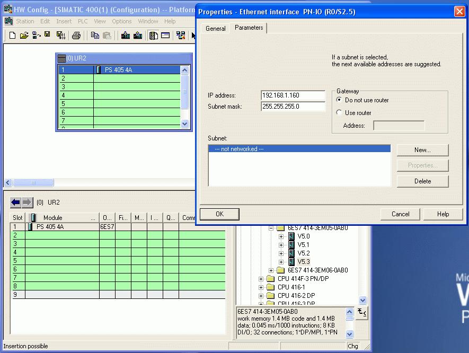Expand the 6ES7 414-3EM06-0AB0 node
Image resolution: width=469 pixels, height=353 pixels.
(271, 270)
